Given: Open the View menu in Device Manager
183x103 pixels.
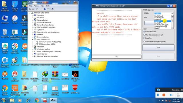Looking at the screenshot, I should (42, 6).
